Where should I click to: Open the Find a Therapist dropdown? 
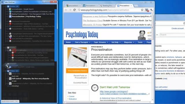tap(82, 42)
